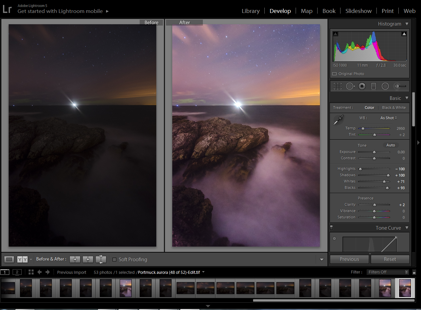Viewport: 421px width, 310px height.
Task: Open the Book module
Action: click(329, 11)
